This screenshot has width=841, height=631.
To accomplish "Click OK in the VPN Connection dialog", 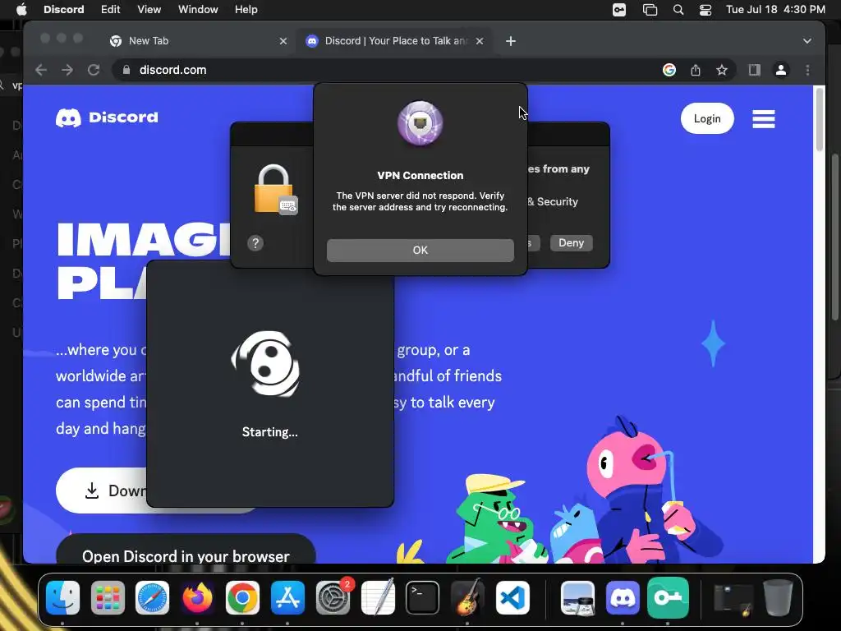I will (x=420, y=250).
